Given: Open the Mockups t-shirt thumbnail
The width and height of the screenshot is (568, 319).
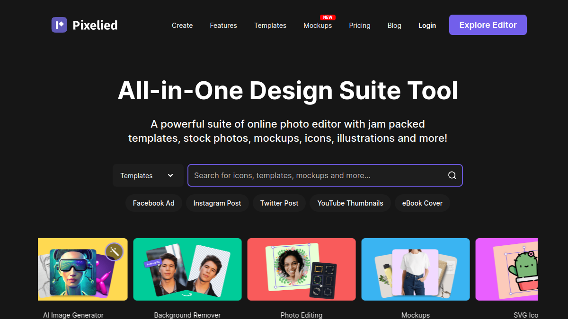Looking at the screenshot, I should pos(416,269).
